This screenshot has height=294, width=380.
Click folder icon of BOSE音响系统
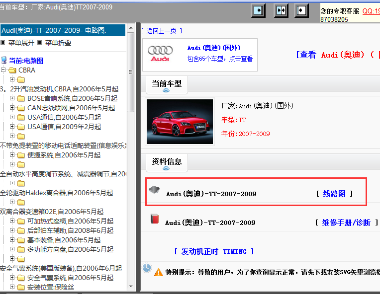21,98
